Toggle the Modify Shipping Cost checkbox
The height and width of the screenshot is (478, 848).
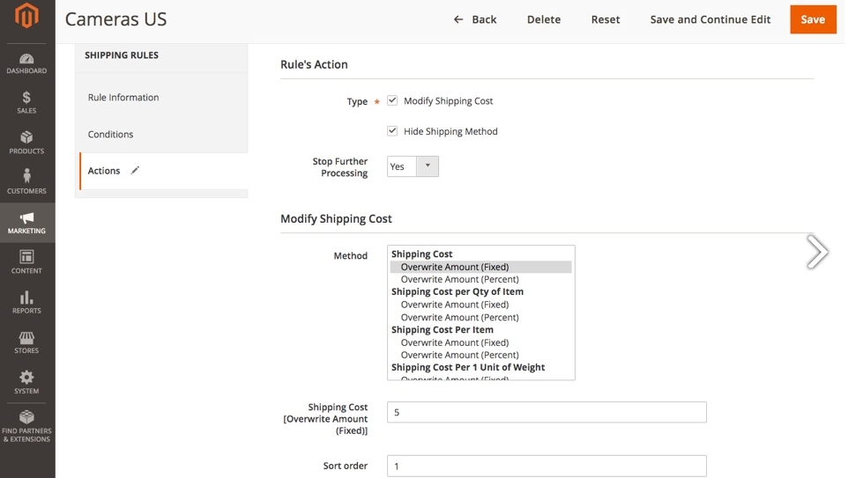click(392, 100)
